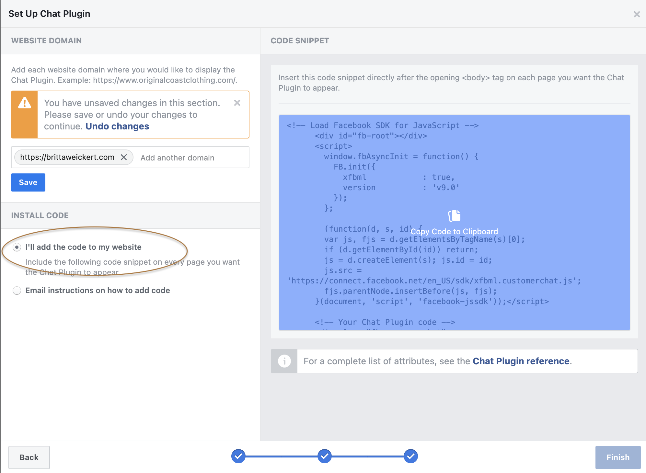Dismiss the unsaved changes warning
Viewport: 646px width, 473px height.
coord(237,103)
